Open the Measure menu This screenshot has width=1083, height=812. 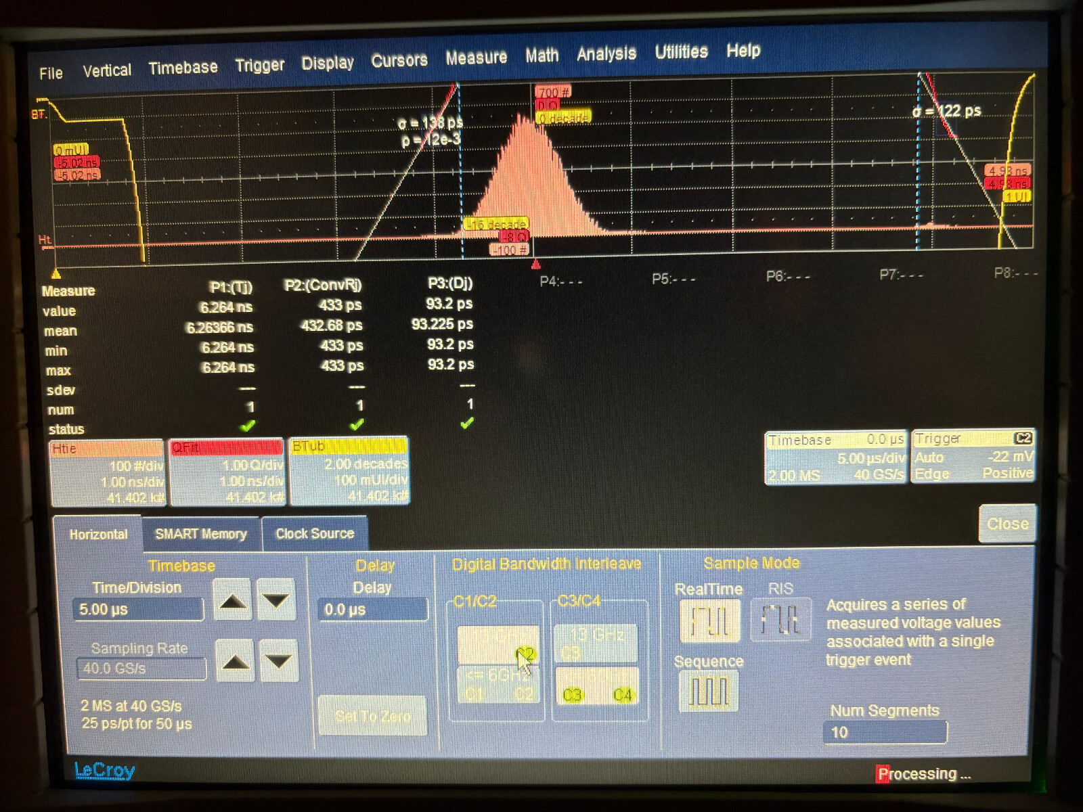pyautogui.click(x=477, y=58)
